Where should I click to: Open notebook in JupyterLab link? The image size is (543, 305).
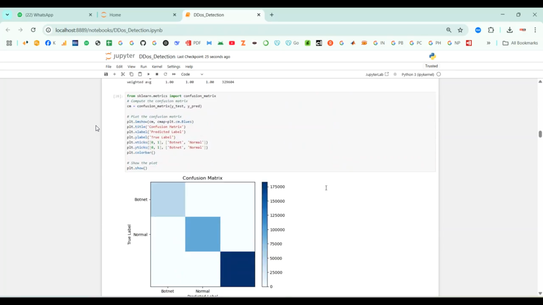[377, 74]
